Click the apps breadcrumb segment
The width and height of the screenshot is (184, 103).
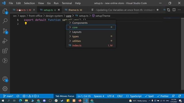coord(23,16)
